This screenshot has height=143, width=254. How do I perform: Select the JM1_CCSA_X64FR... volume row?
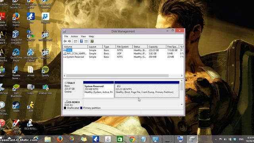pos(123,54)
